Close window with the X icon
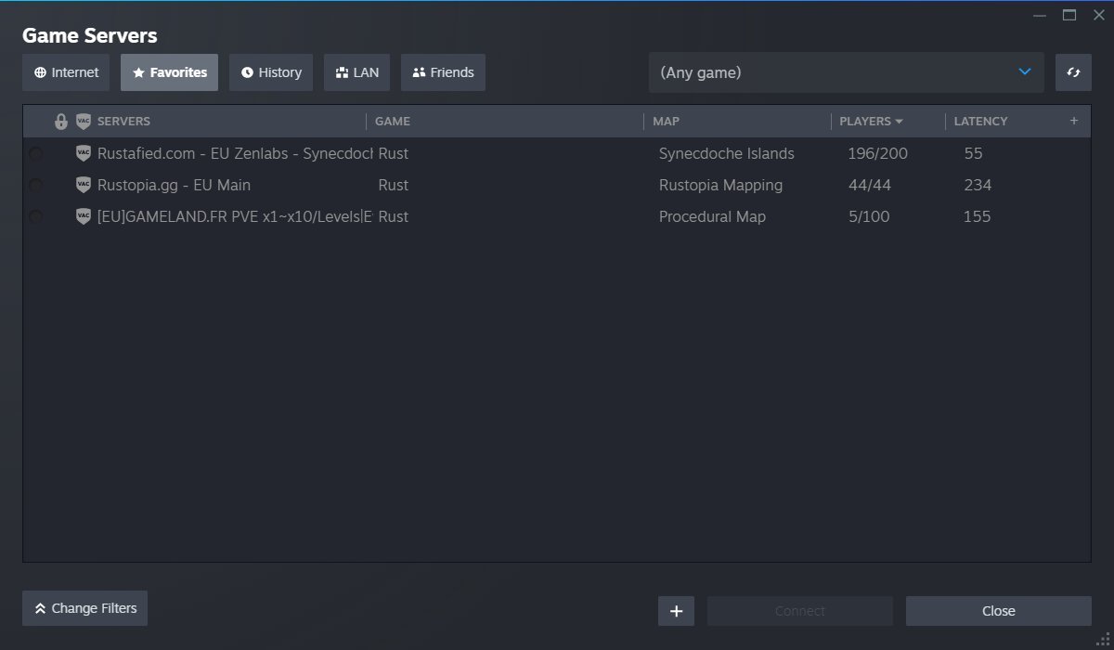Viewport: 1114px width, 650px height. tap(1099, 15)
